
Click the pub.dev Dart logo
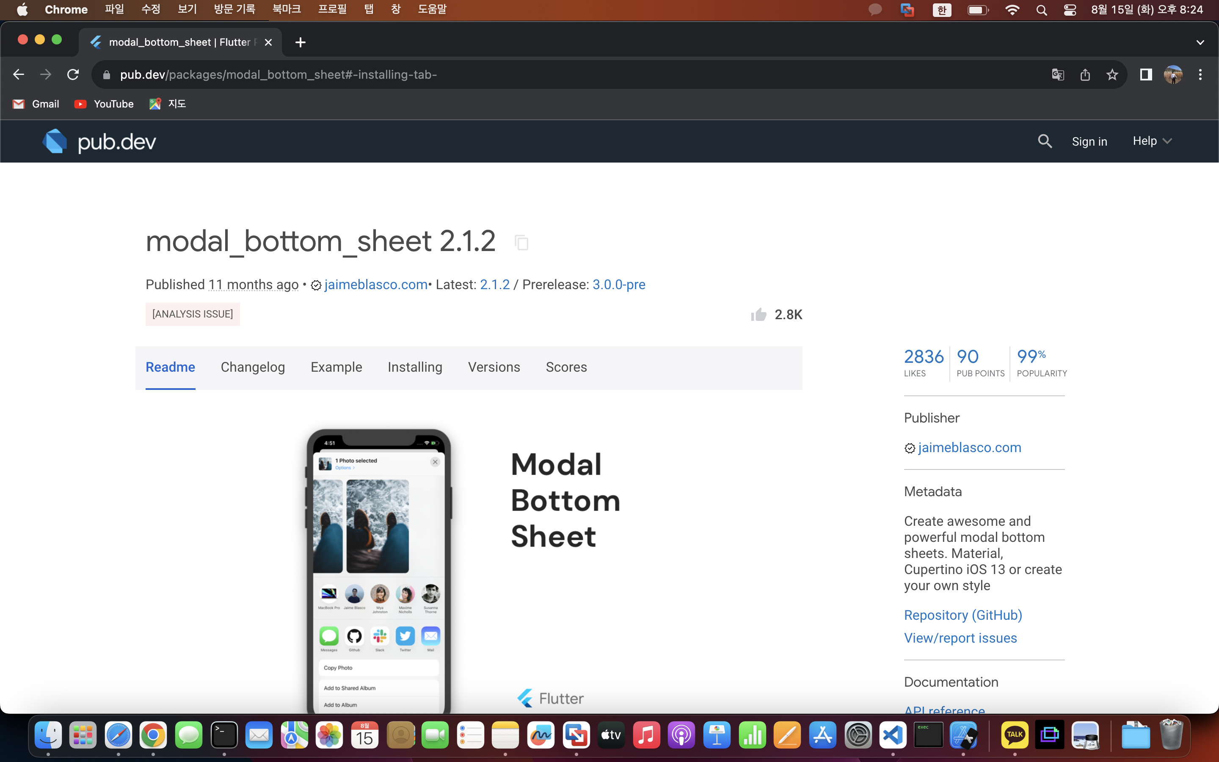click(x=55, y=142)
